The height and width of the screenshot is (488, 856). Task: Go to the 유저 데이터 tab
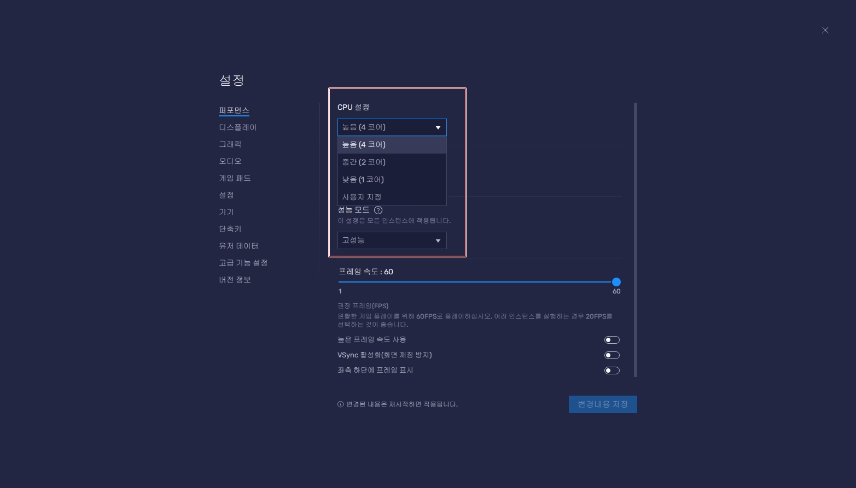pos(239,246)
